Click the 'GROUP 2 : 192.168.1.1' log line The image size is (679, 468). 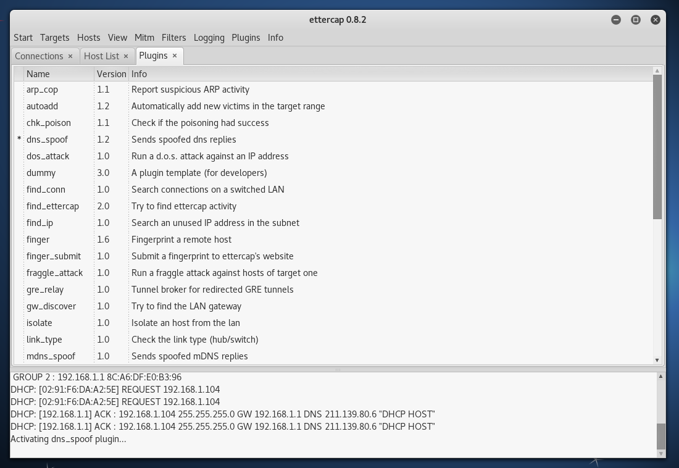pos(97,377)
